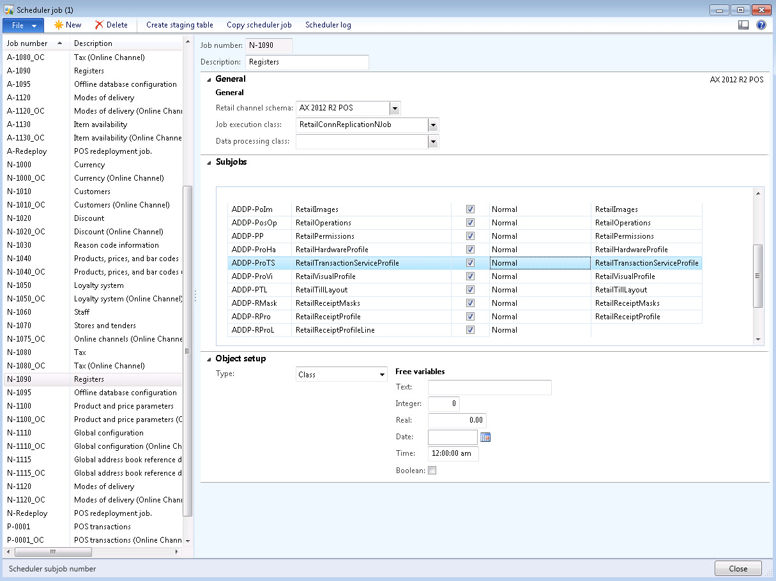Open the help question mark icon
The width and height of the screenshot is (776, 581).
[x=761, y=25]
